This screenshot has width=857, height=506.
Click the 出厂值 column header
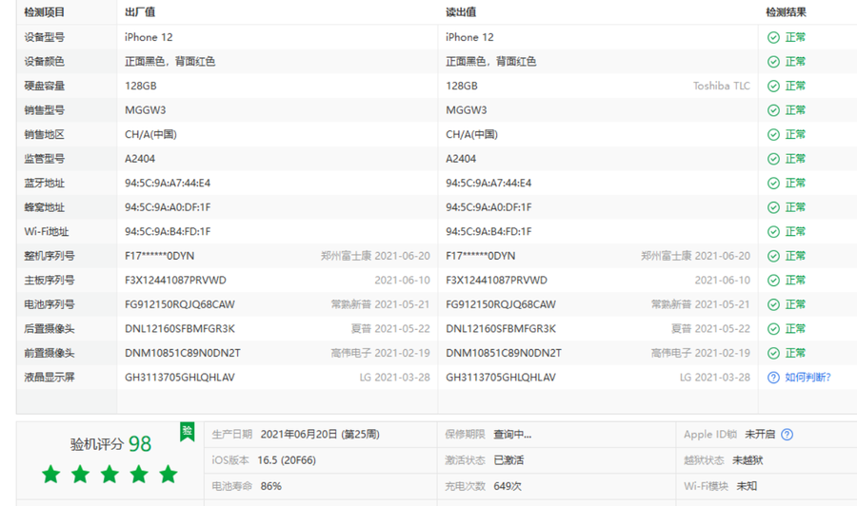[140, 12]
